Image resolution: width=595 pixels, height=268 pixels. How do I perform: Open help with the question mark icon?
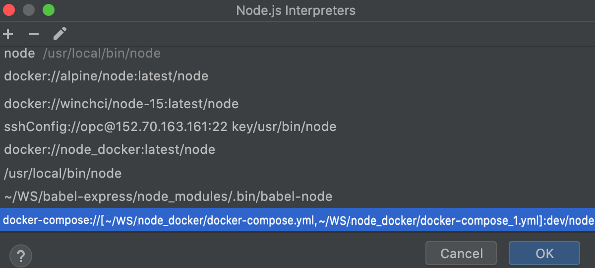20,256
